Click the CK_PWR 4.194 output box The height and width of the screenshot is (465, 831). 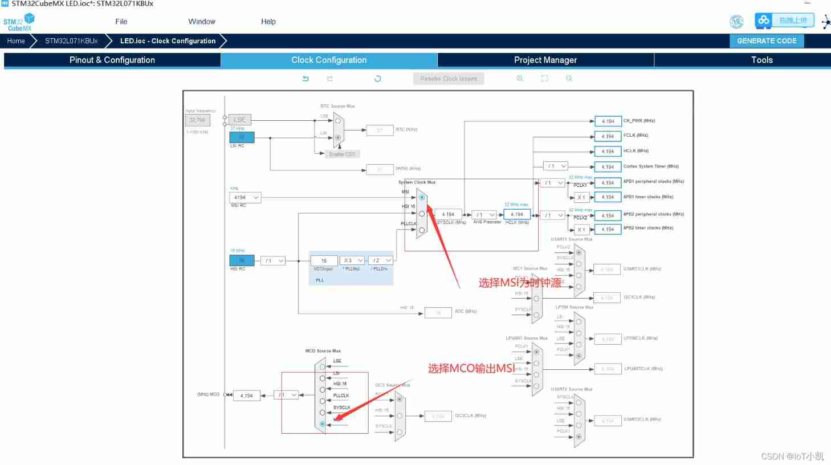pos(608,121)
